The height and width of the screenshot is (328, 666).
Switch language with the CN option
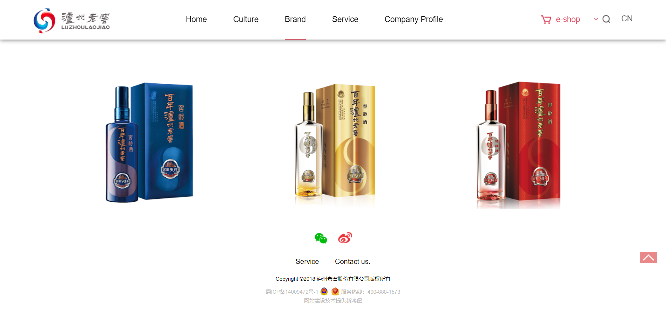[x=627, y=19]
